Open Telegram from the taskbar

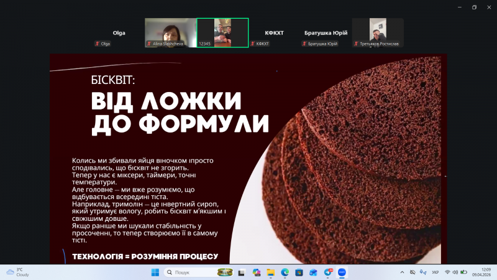(328, 273)
